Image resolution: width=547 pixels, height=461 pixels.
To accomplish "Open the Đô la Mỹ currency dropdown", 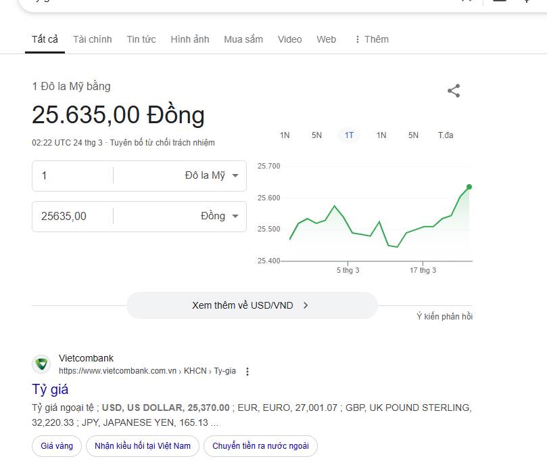I will pos(212,175).
